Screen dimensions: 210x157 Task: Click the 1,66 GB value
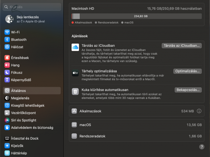click(x=195, y=136)
